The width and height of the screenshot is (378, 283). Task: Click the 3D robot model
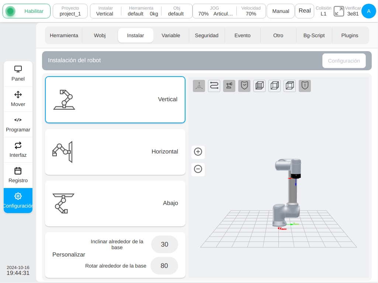[287, 192]
